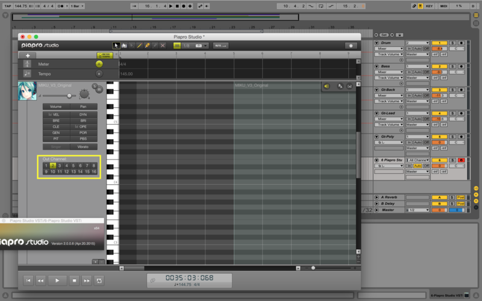Image resolution: width=482 pixels, height=301 pixels.
Task: Open Piapro Studio settings gear
Action: point(351,46)
